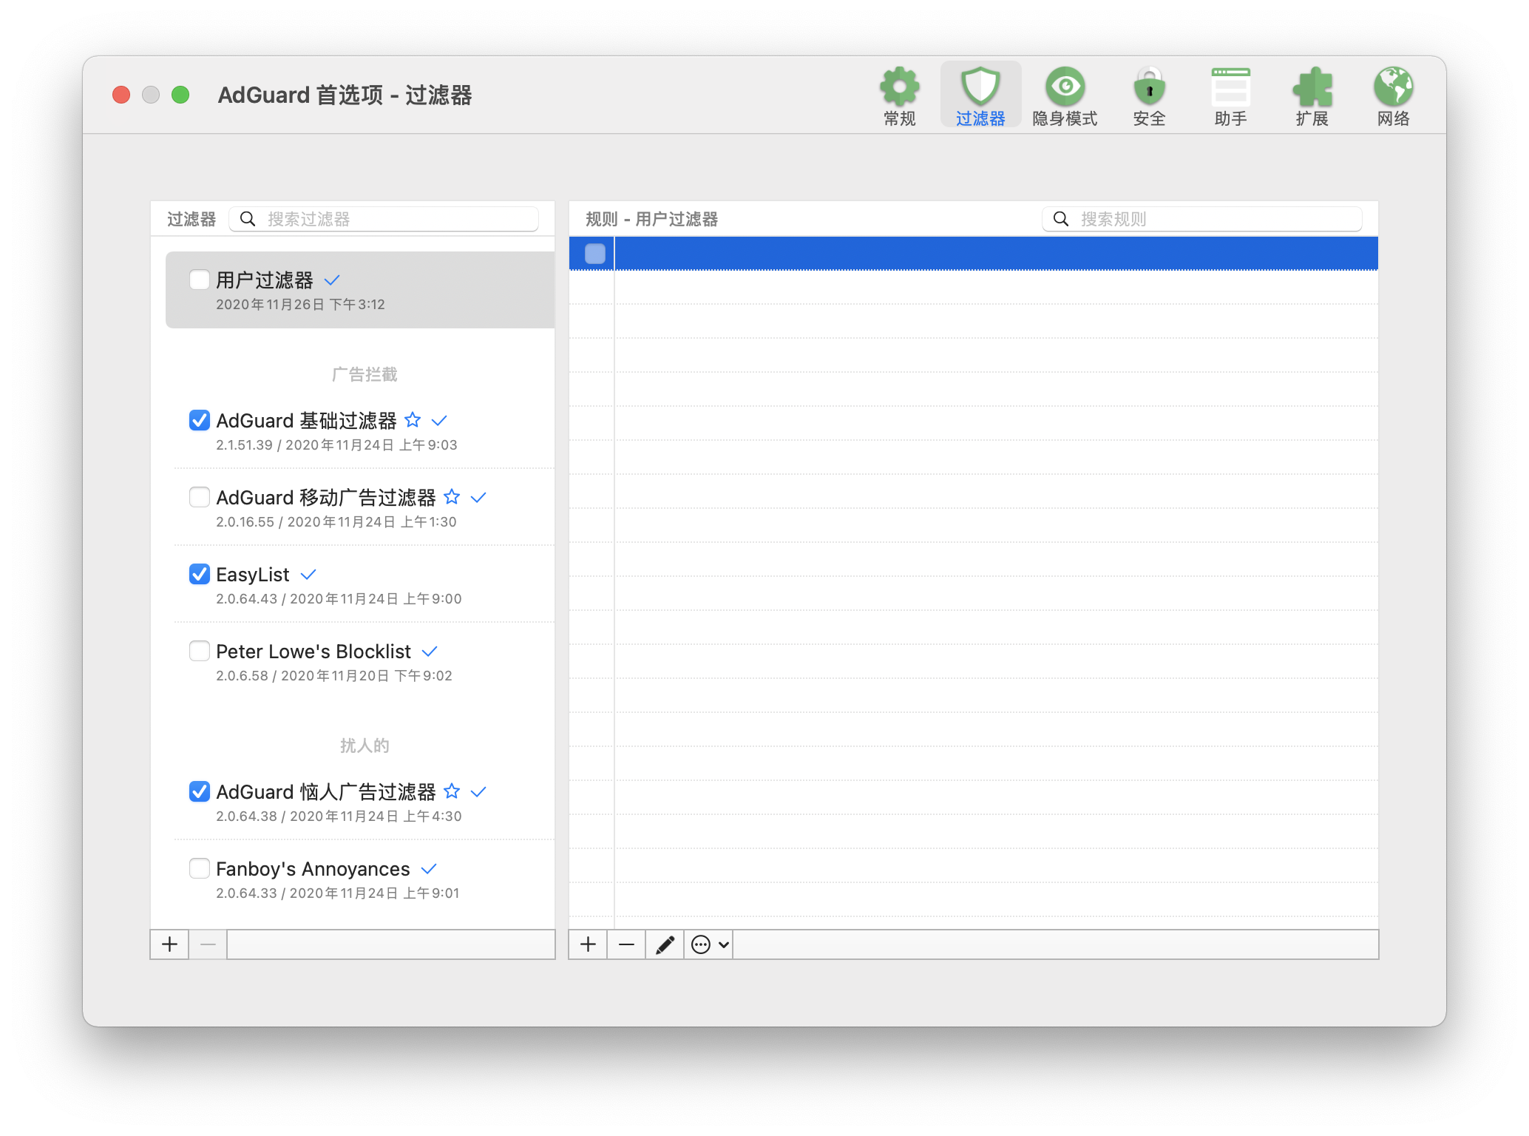This screenshot has height=1136, width=1529.
Task: Uncheck AdGuard 基础过滤器
Action: click(199, 420)
